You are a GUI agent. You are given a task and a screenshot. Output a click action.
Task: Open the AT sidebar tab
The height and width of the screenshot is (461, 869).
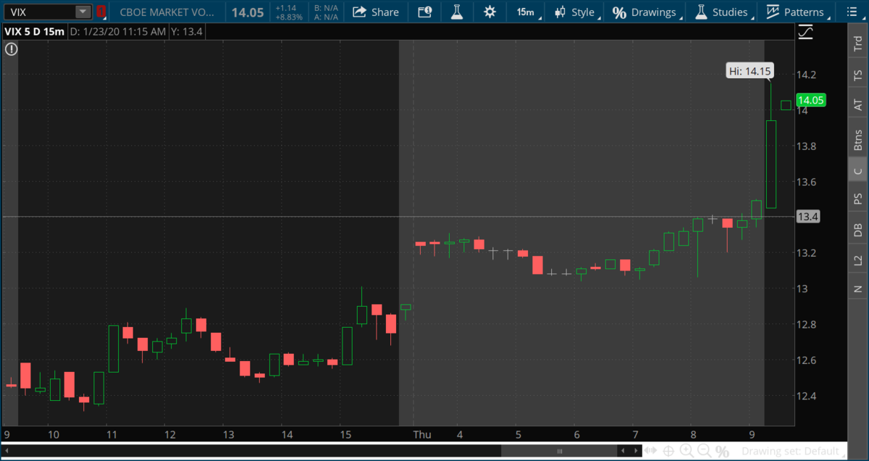point(858,106)
